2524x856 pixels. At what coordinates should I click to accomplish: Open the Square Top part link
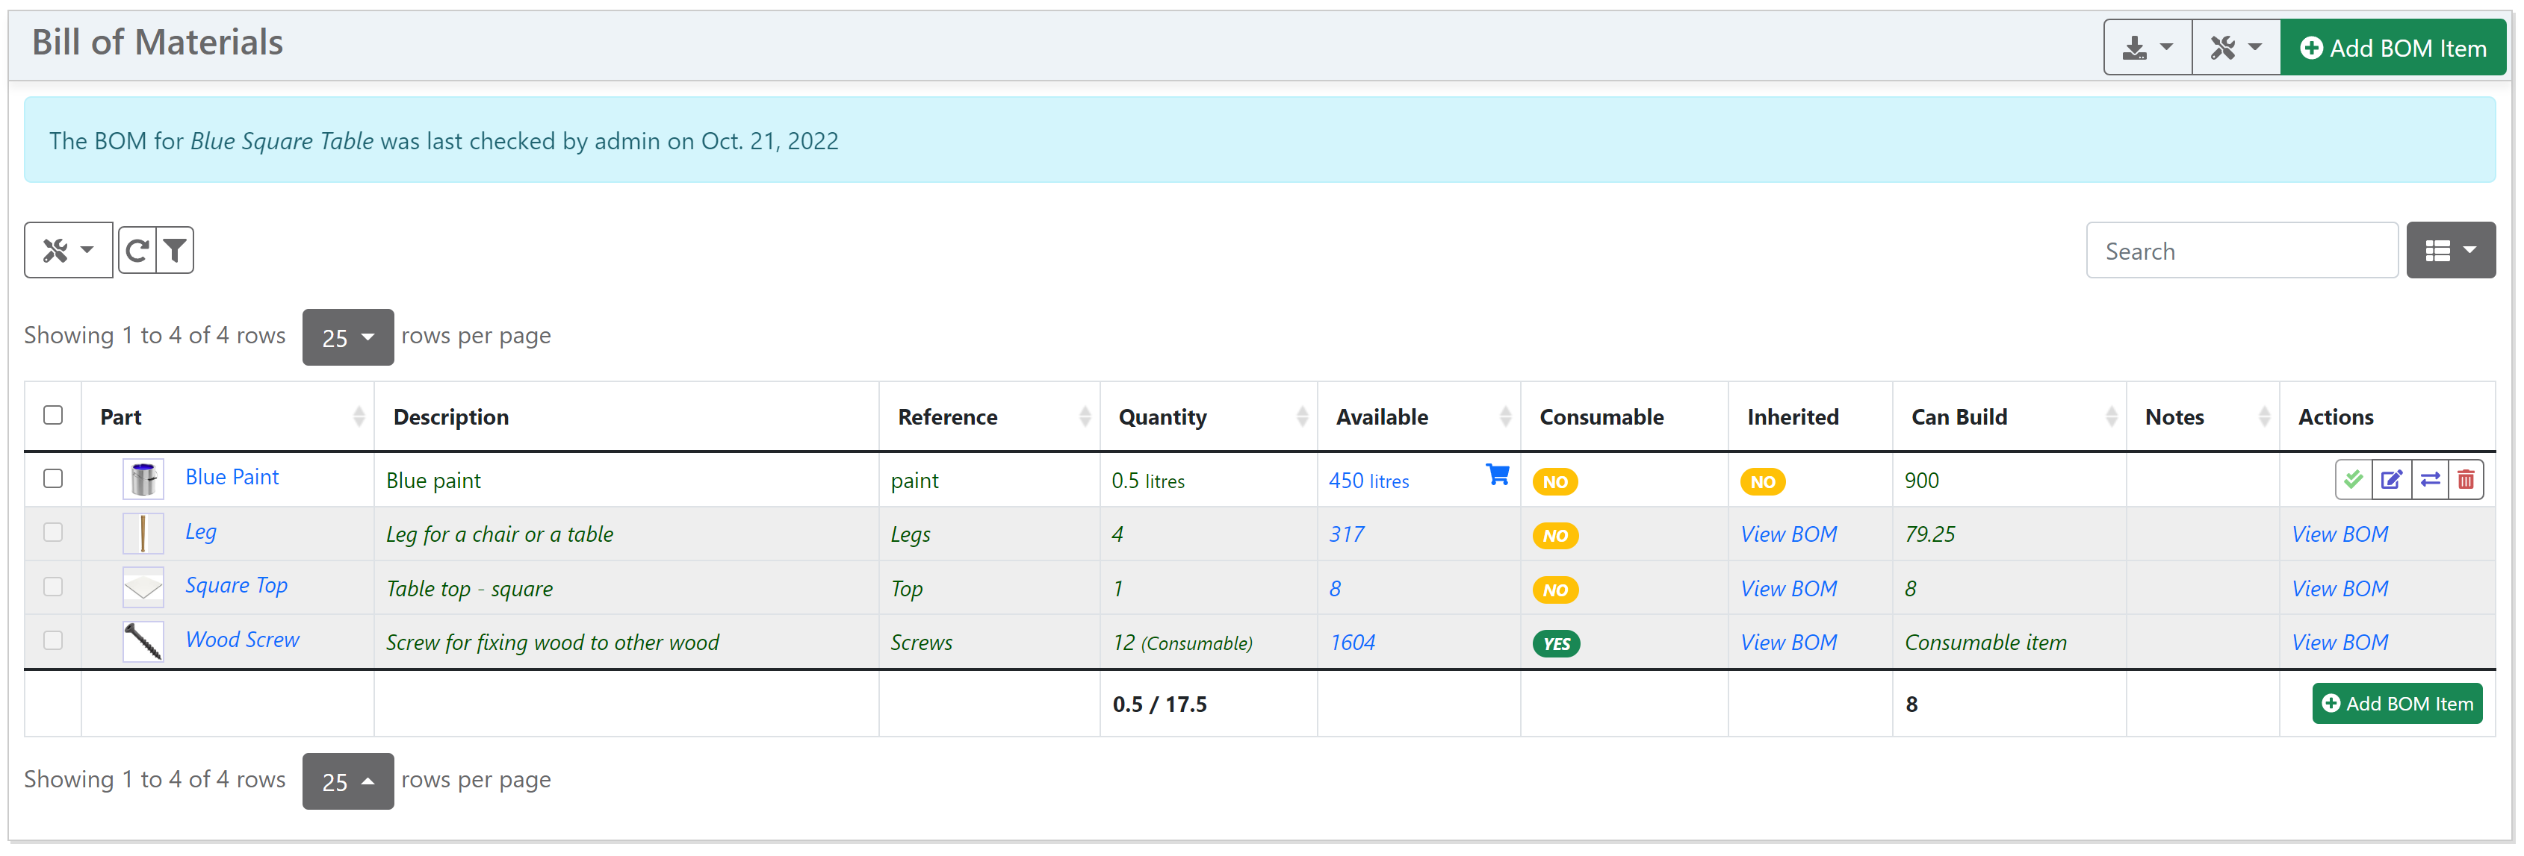point(236,586)
